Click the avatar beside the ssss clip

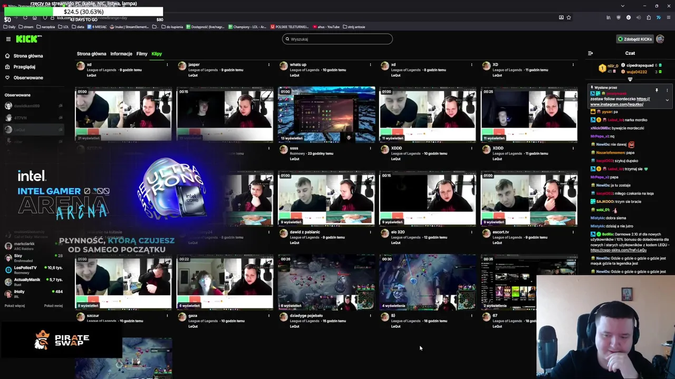coord(283,150)
